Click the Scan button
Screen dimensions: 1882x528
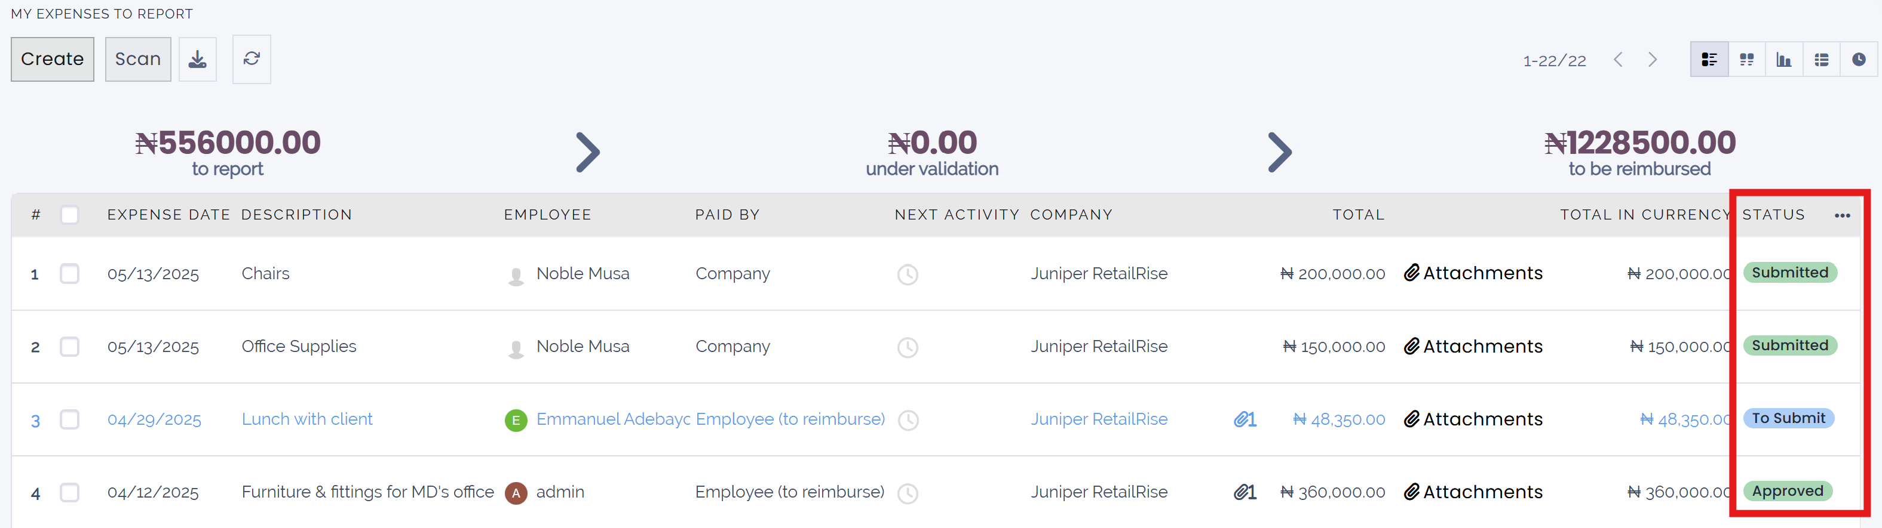tap(137, 59)
